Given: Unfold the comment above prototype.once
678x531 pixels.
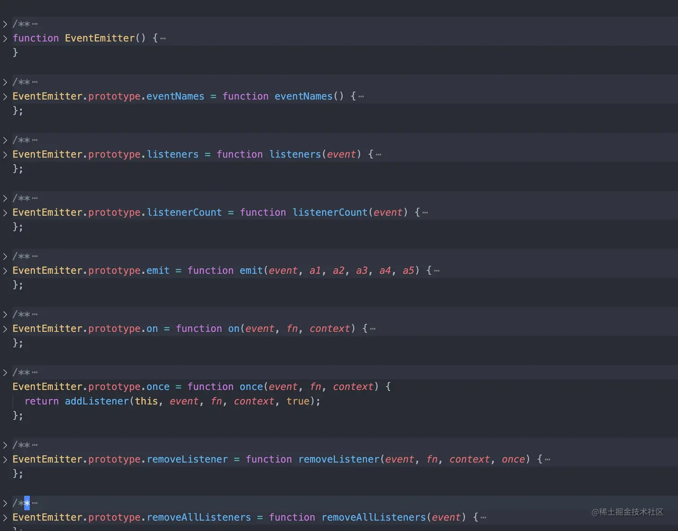Looking at the screenshot, I should pyautogui.click(x=5, y=373).
